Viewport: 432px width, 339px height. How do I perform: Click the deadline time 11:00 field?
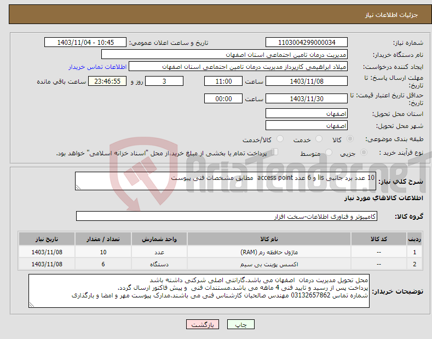(223, 81)
